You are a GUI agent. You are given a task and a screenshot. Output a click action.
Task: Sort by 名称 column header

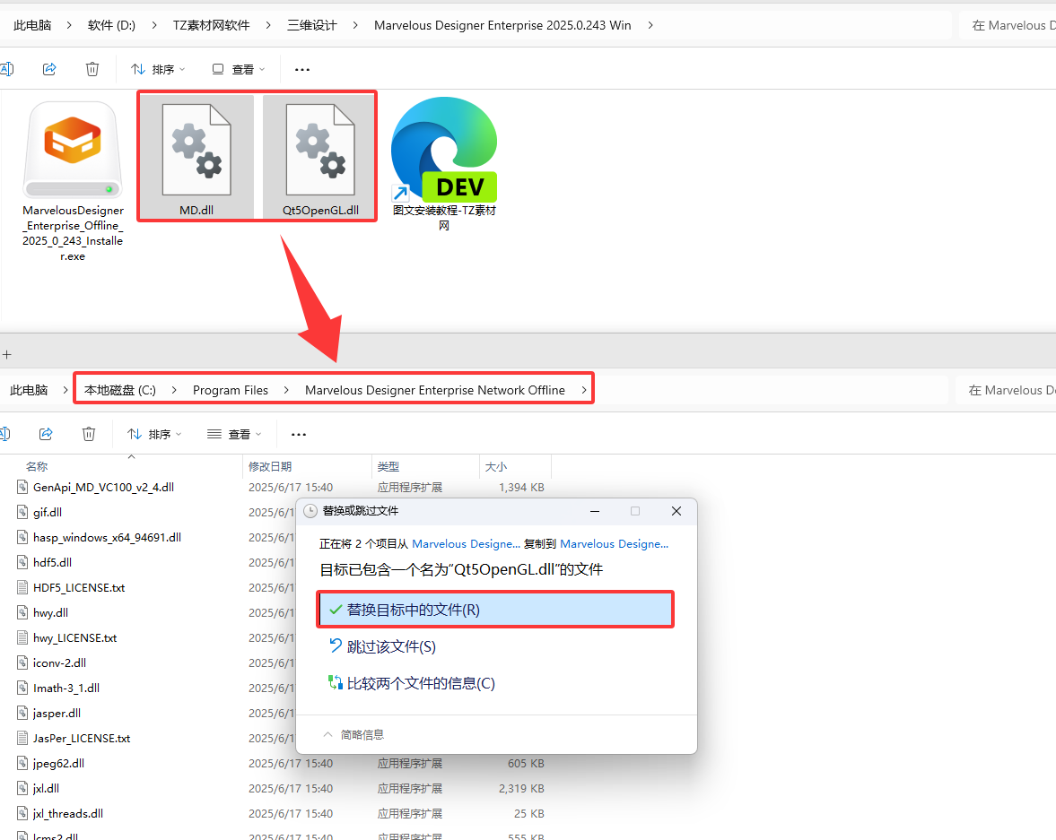[37, 466]
